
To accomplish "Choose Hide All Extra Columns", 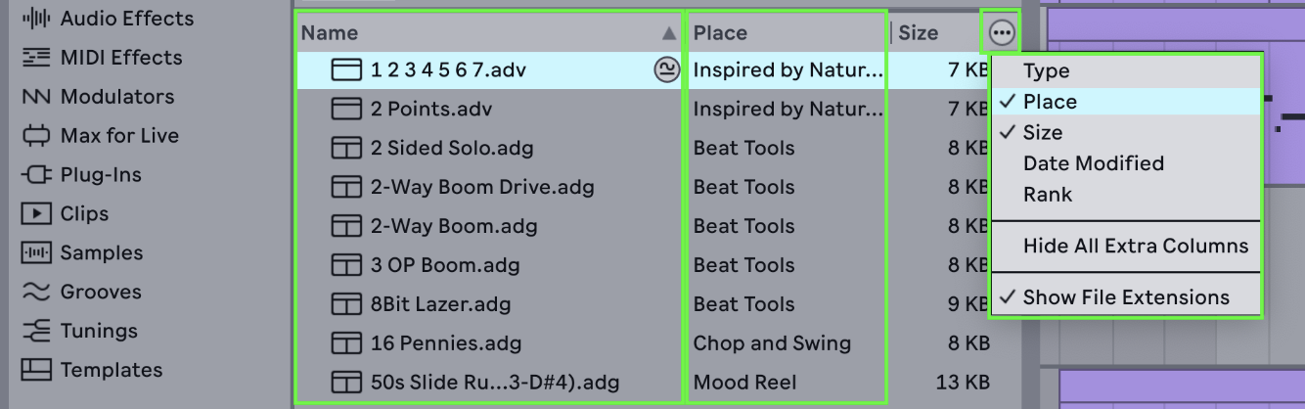I will coord(1135,247).
